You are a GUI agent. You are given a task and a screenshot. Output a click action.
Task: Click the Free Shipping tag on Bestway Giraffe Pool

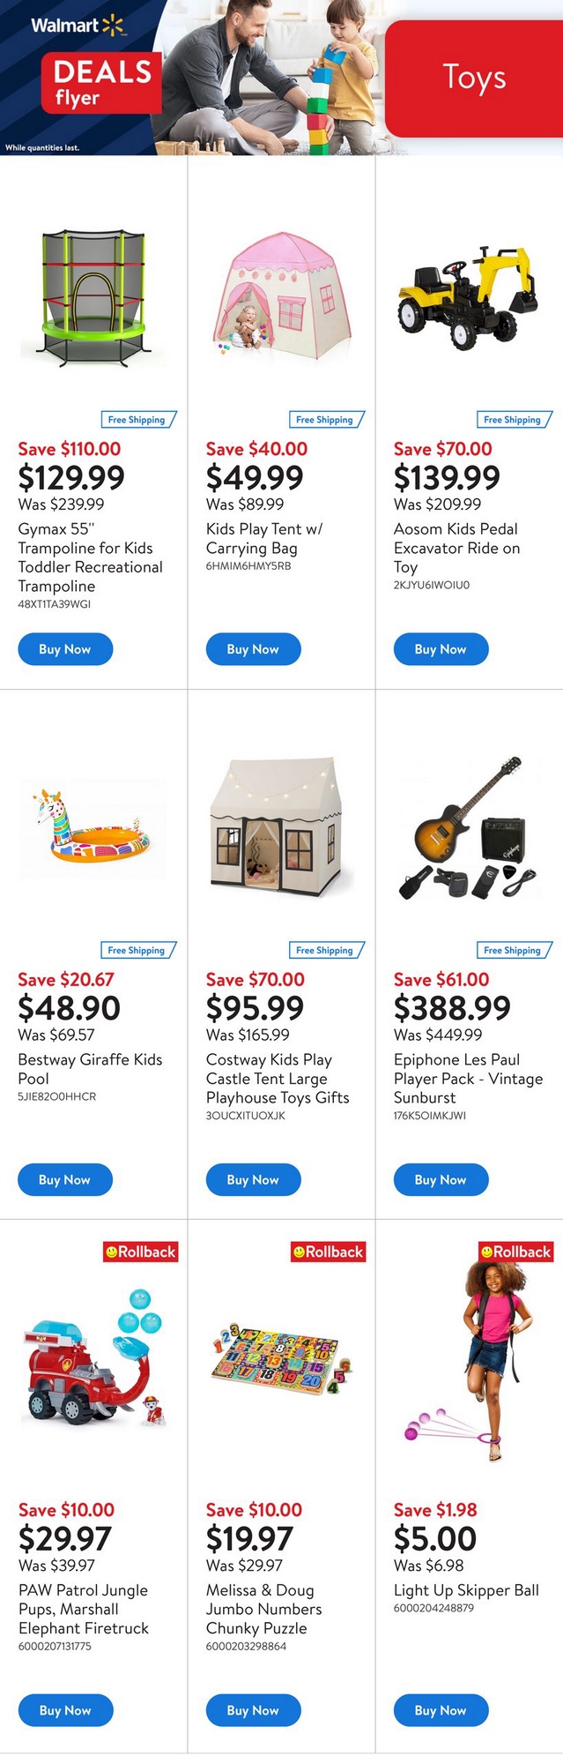tap(139, 950)
